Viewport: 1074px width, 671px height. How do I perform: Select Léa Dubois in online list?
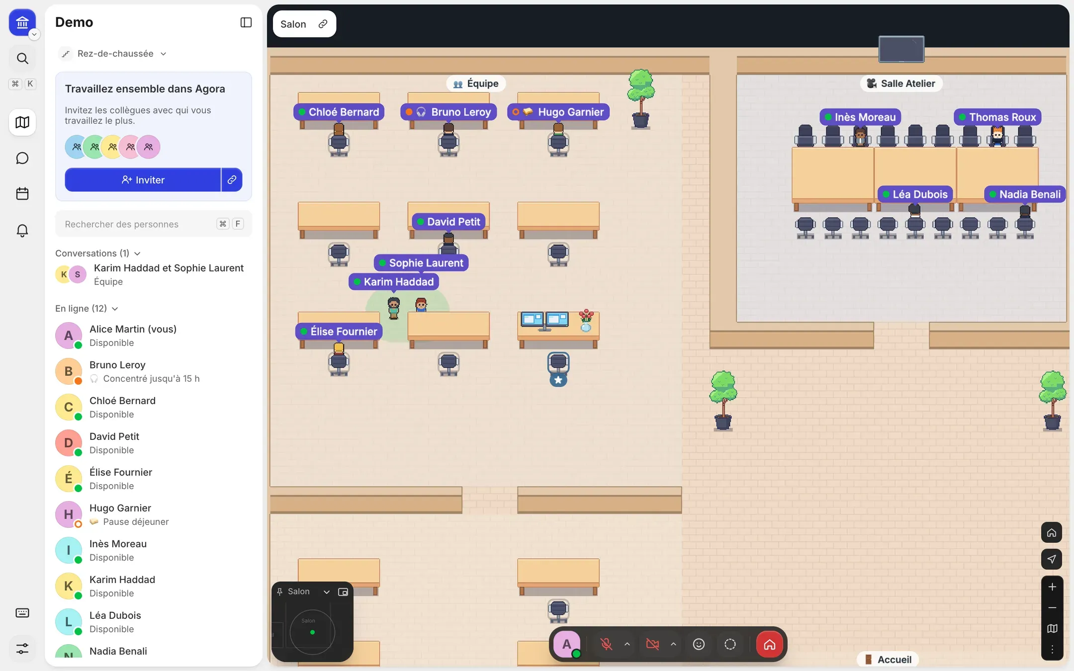pyautogui.click(x=153, y=622)
